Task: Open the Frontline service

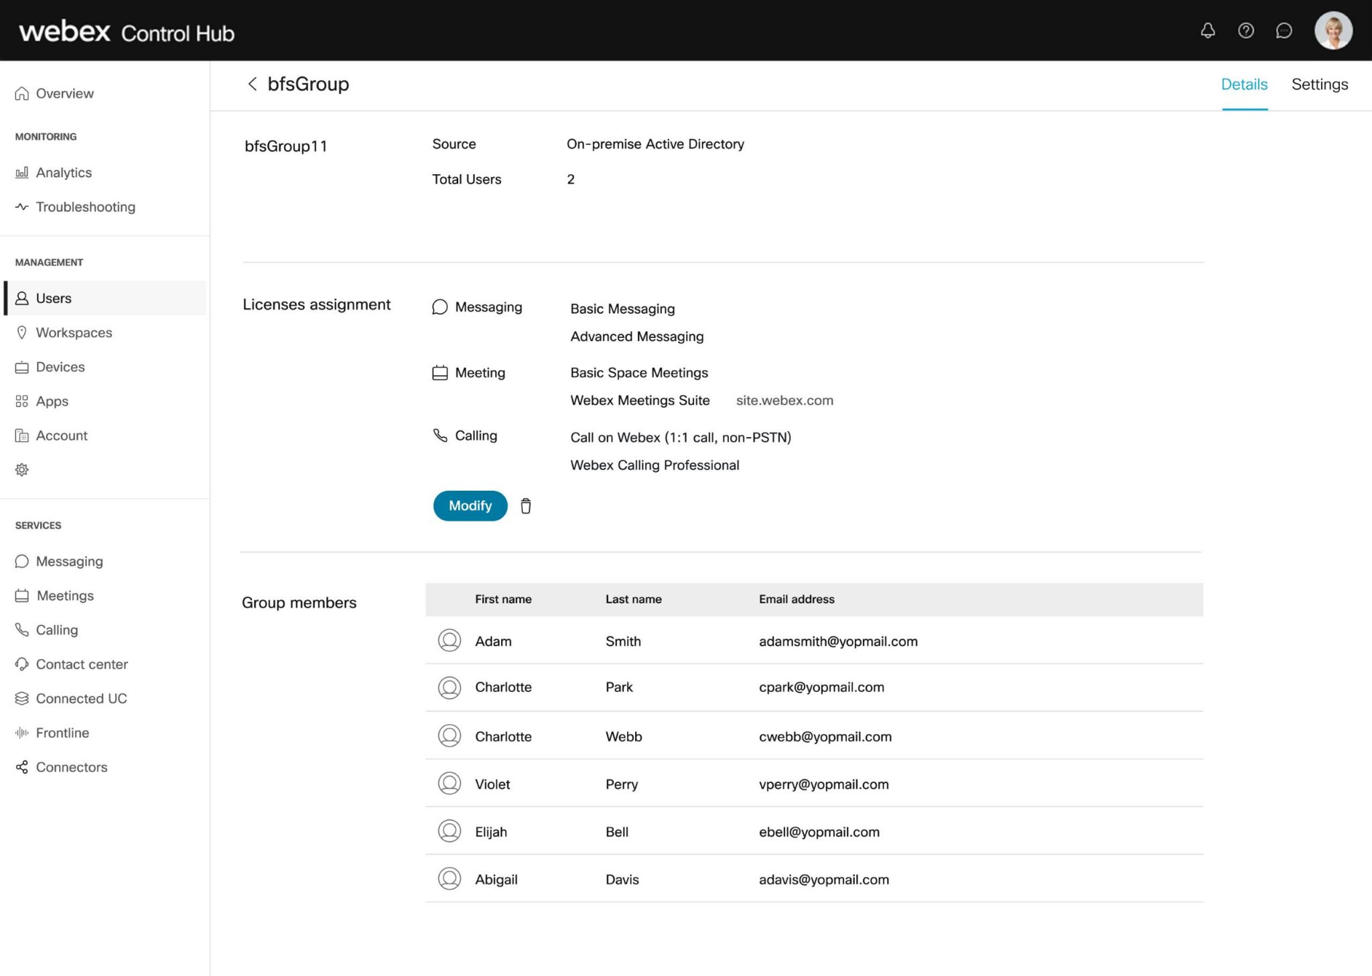Action: coord(62,732)
